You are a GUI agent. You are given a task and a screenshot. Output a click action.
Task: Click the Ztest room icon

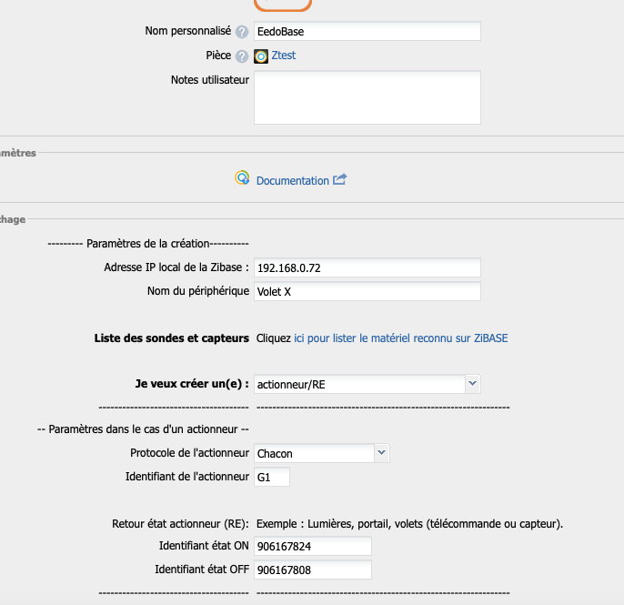coord(261,56)
